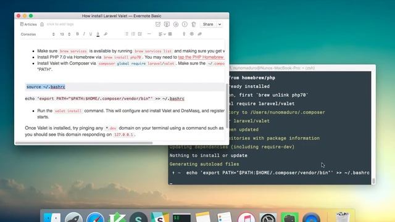Click the Evernote horizontal scrollbar

tap(84, 143)
